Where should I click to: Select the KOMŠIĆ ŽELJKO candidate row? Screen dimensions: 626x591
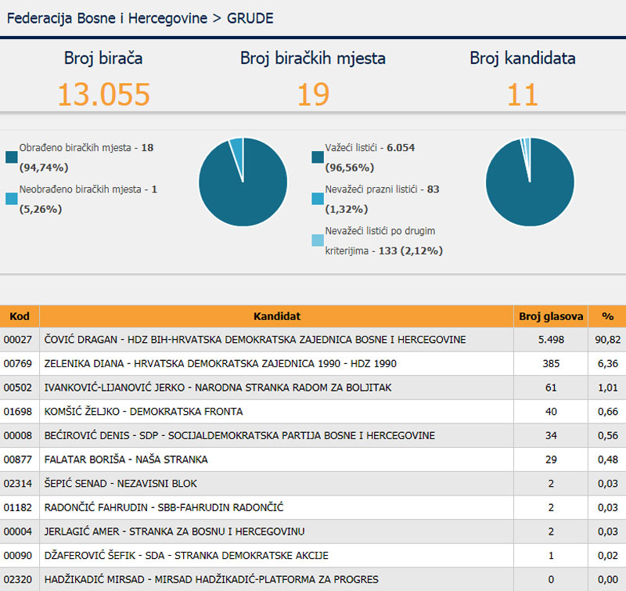pyautogui.click(x=313, y=411)
